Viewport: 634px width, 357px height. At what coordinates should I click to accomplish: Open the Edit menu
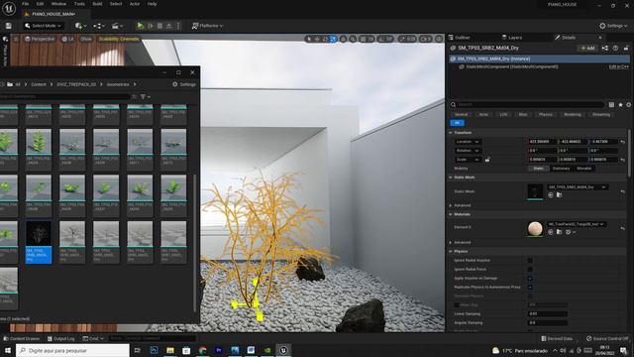(40, 4)
